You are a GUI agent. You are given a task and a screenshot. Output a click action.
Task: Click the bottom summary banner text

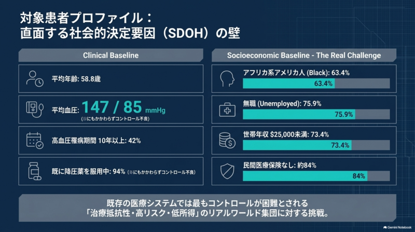[x=208, y=208]
